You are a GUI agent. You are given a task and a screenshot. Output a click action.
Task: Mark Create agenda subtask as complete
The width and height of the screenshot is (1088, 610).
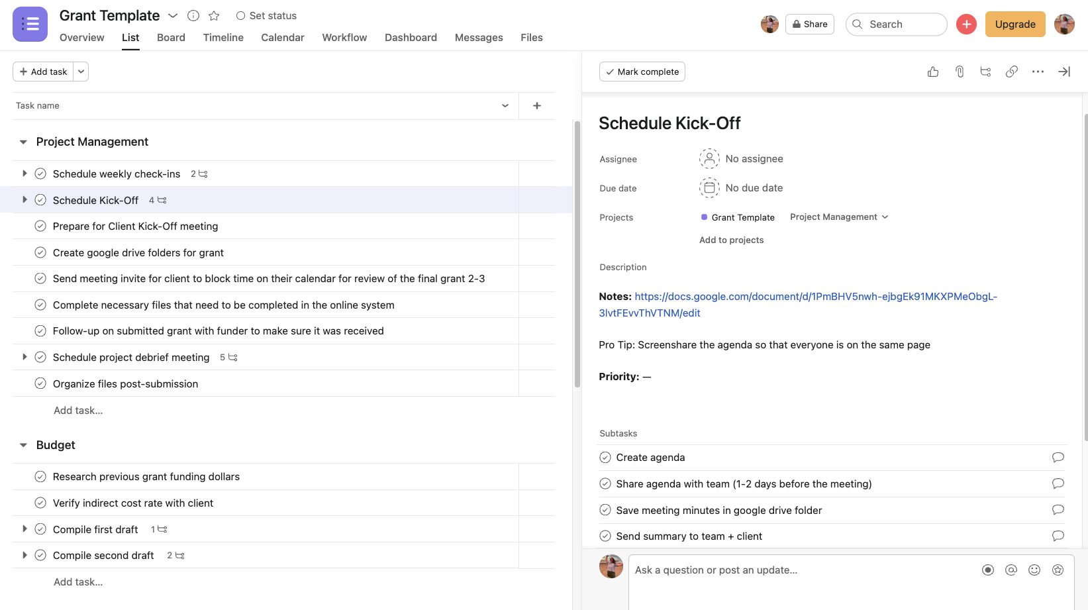[605, 458]
